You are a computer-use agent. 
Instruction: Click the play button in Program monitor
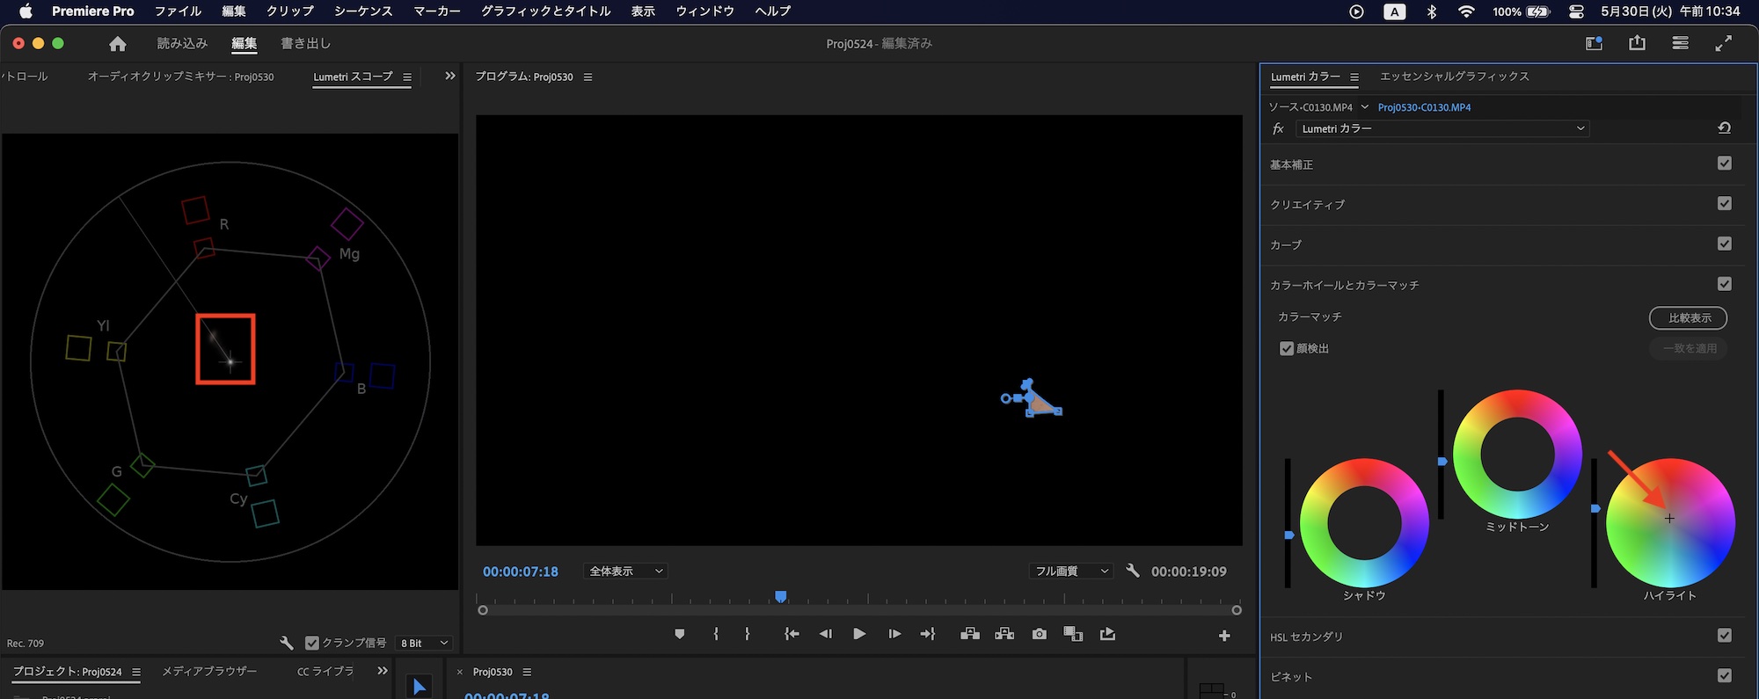(x=859, y=634)
